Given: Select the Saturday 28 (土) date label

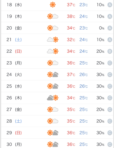Looking at the screenshot, I should pos(14,121).
